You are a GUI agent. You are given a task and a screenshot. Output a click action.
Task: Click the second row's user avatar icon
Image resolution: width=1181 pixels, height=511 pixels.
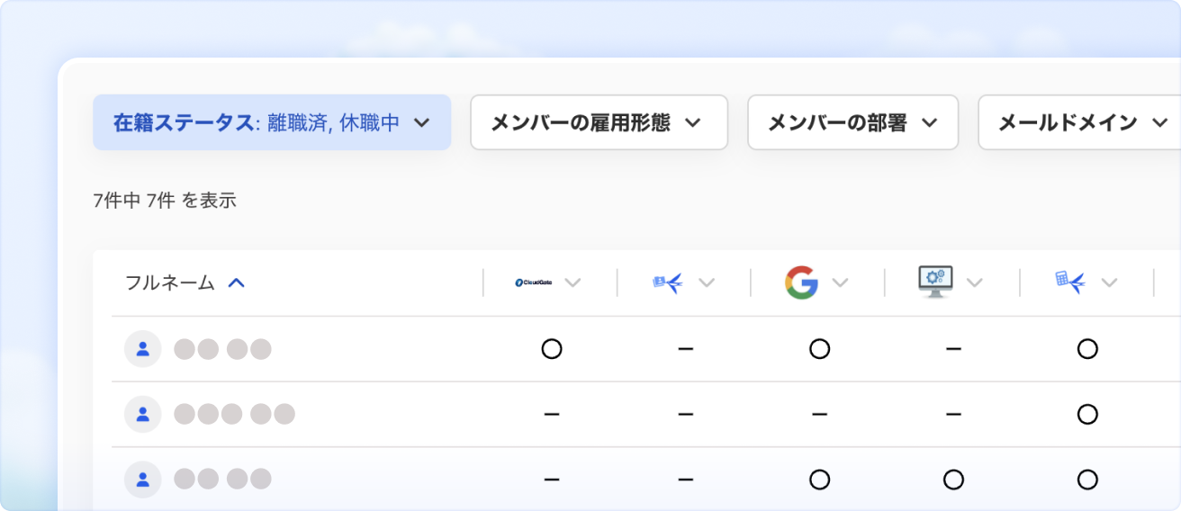pyautogui.click(x=142, y=414)
